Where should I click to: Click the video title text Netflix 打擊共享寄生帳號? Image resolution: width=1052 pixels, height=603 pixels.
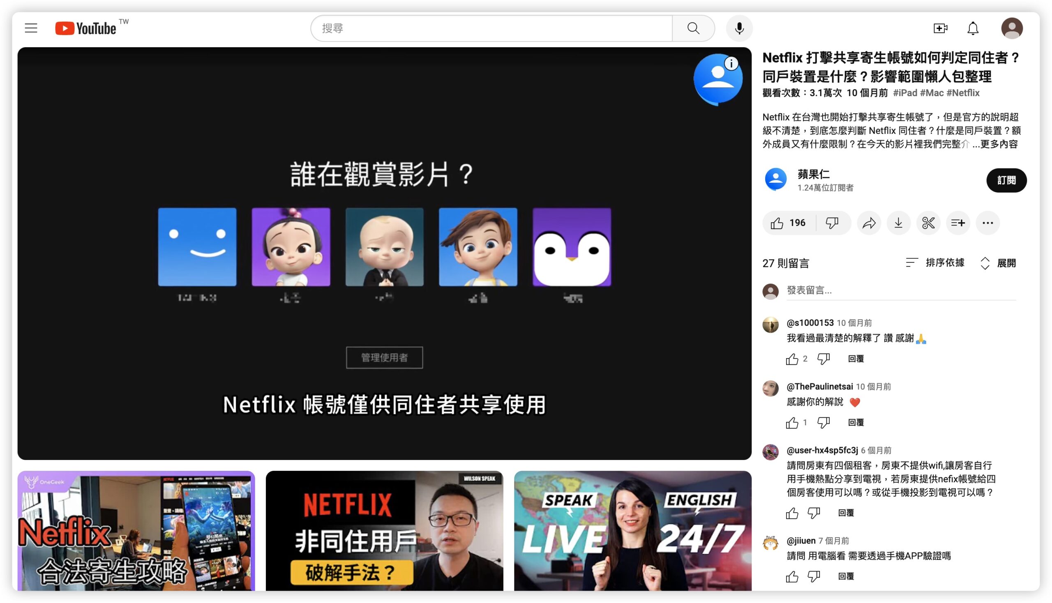[x=890, y=67]
